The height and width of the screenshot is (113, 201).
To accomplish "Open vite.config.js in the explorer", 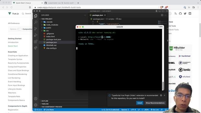I will 51,48.
